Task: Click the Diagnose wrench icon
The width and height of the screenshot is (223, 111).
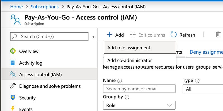Action: tap(13, 86)
